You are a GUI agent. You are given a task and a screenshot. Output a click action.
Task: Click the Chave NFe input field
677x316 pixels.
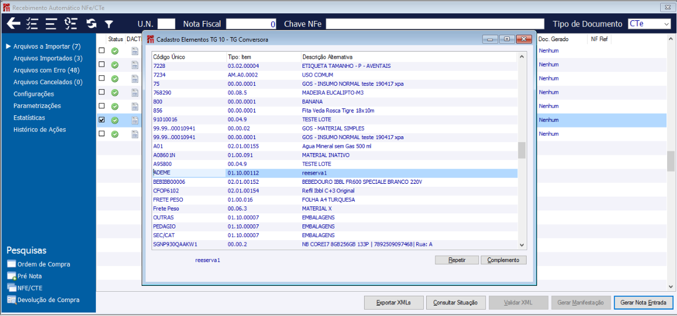point(435,24)
